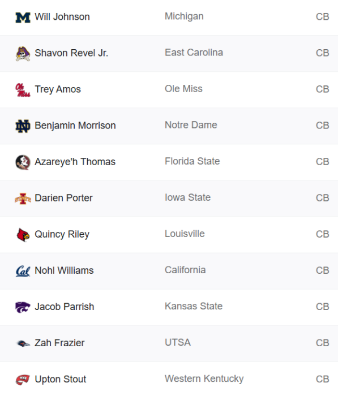The image size is (338, 396).
Task: Click the Ole Miss script logo
Action: point(23,90)
